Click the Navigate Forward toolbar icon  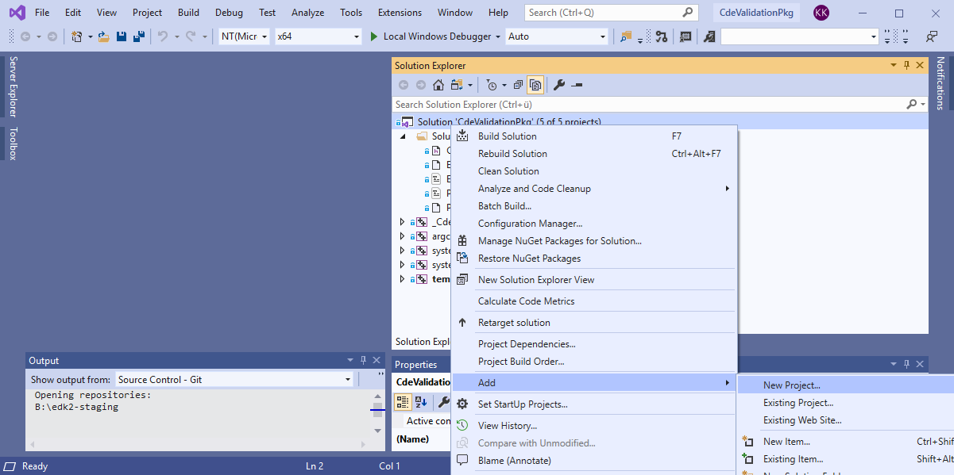pos(52,36)
